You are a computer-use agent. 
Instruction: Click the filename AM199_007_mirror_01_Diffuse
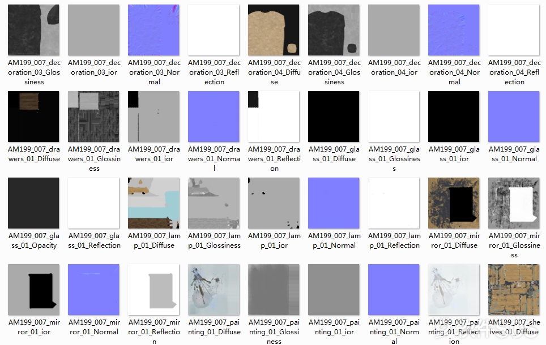[x=454, y=241]
